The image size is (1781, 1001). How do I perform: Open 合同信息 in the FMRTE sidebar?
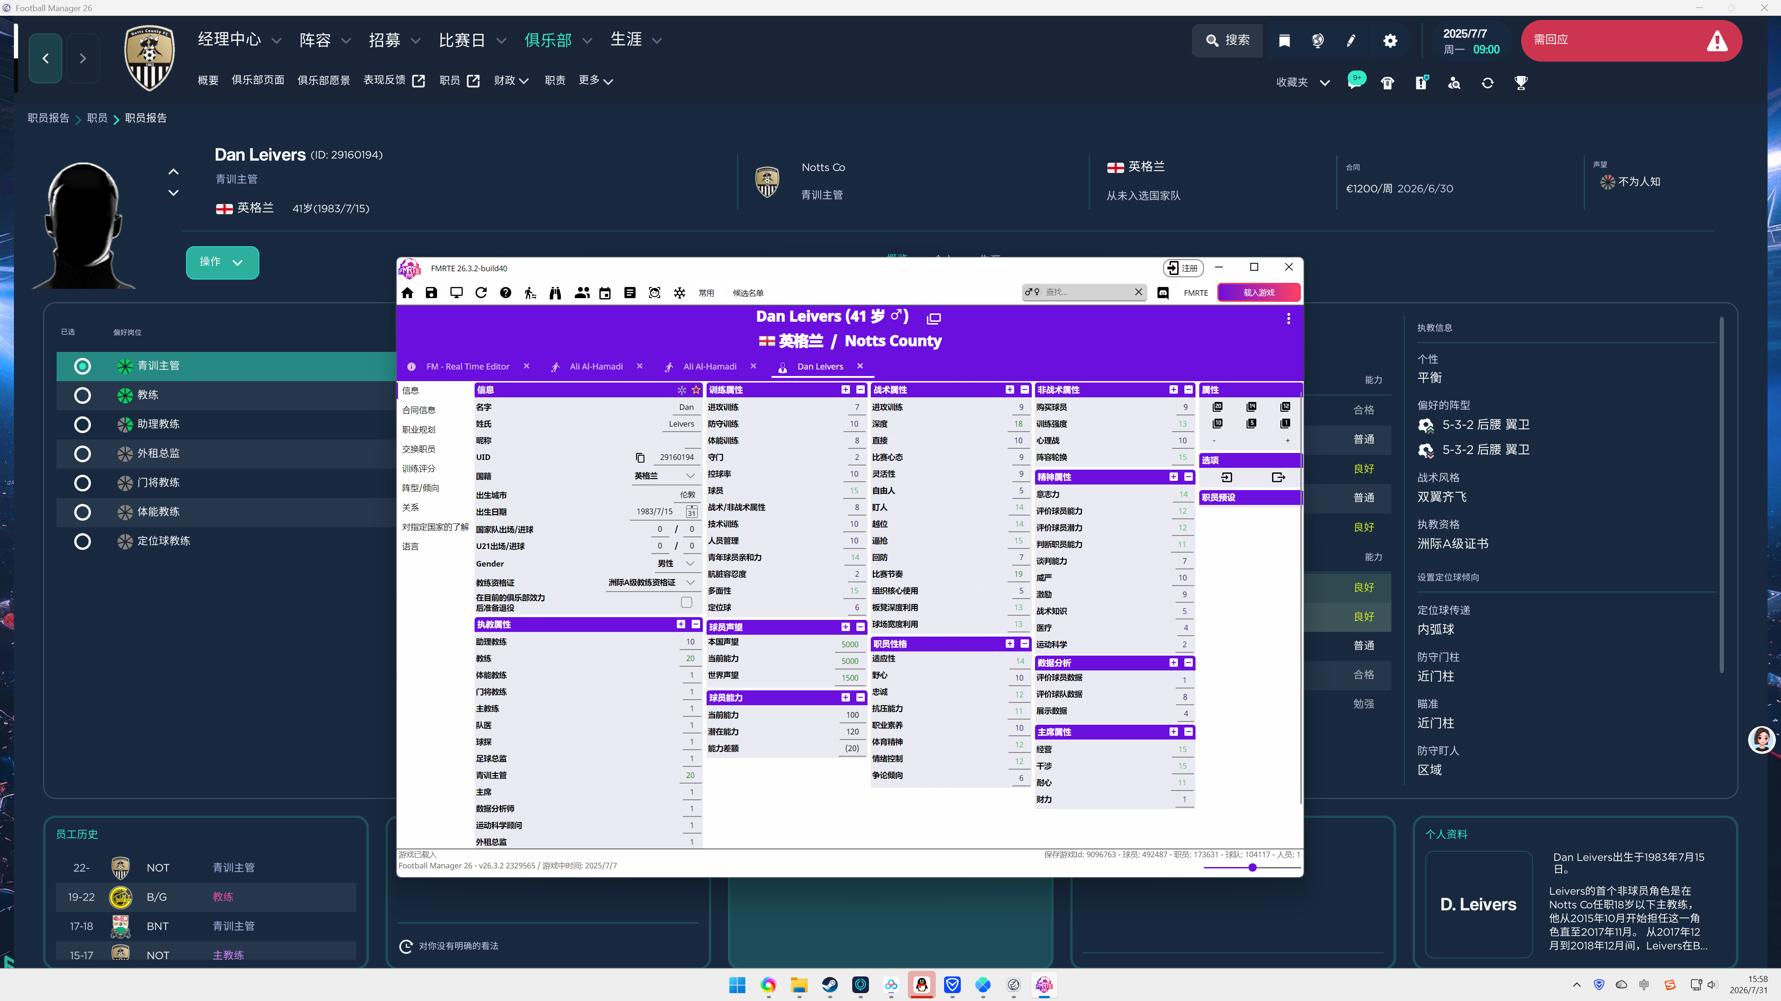click(419, 410)
